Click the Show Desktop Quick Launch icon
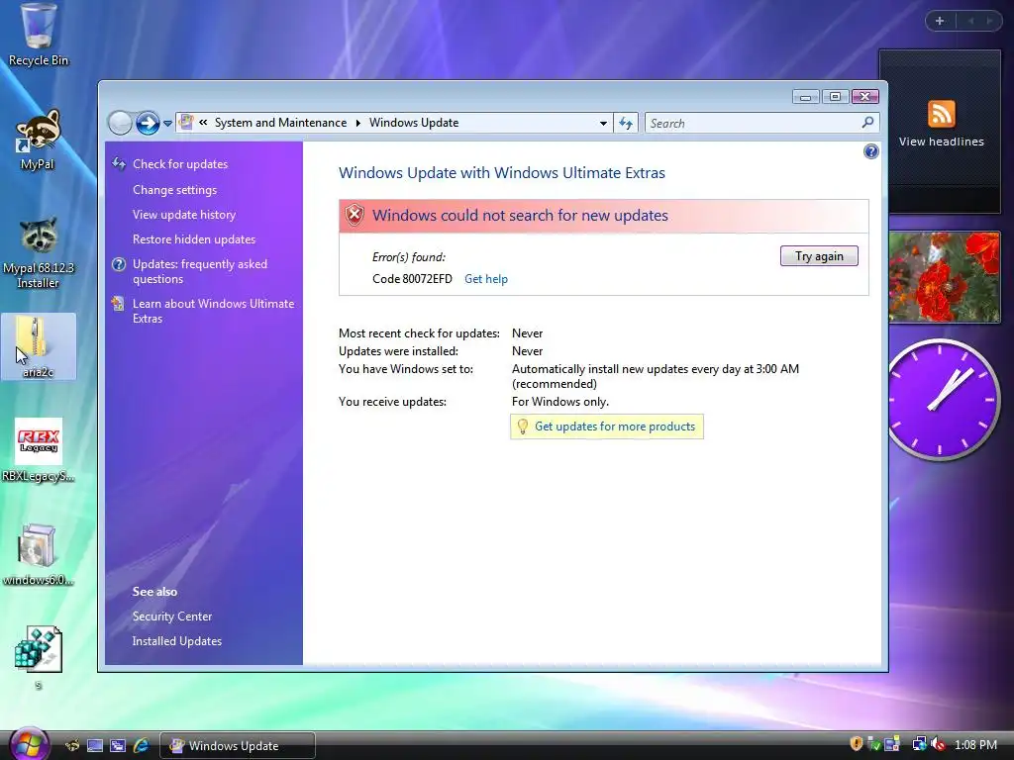Viewport: 1014px width, 760px height. click(x=95, y=746)
